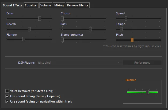
Task: Click the Echo slider handle
Action: [40, 19]
